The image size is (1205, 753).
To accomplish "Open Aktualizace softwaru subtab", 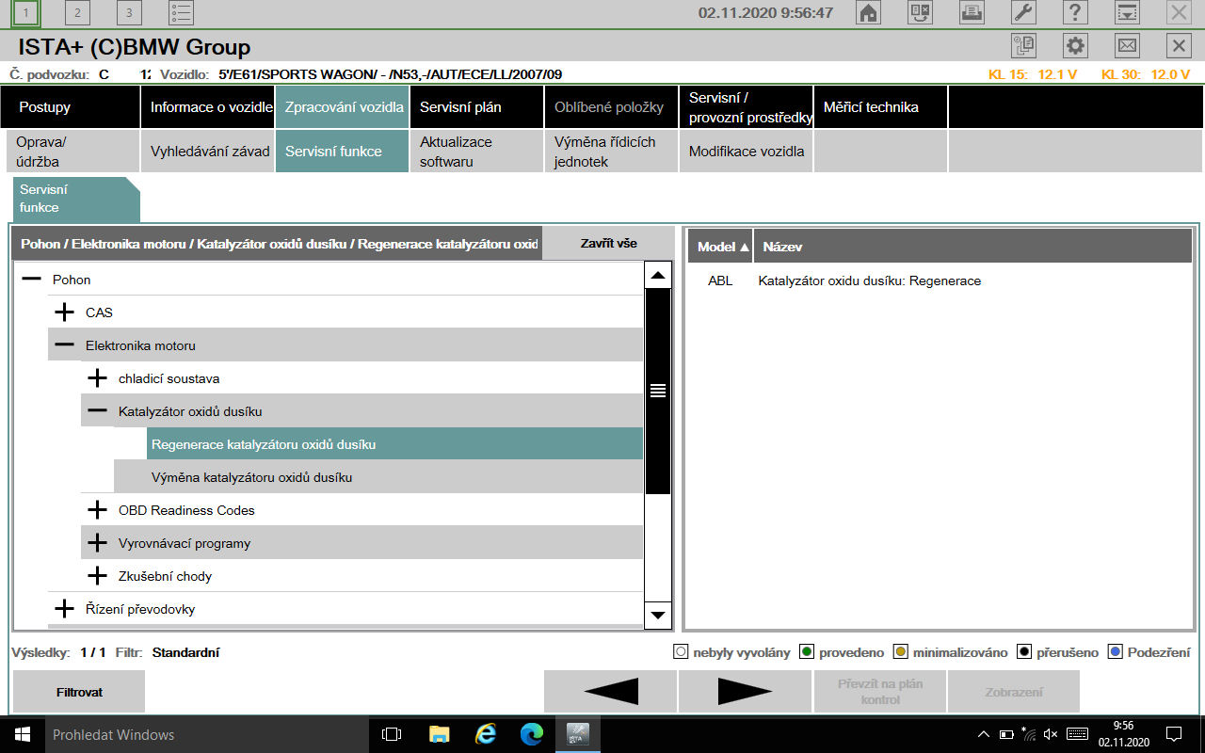I will (476, 152).
